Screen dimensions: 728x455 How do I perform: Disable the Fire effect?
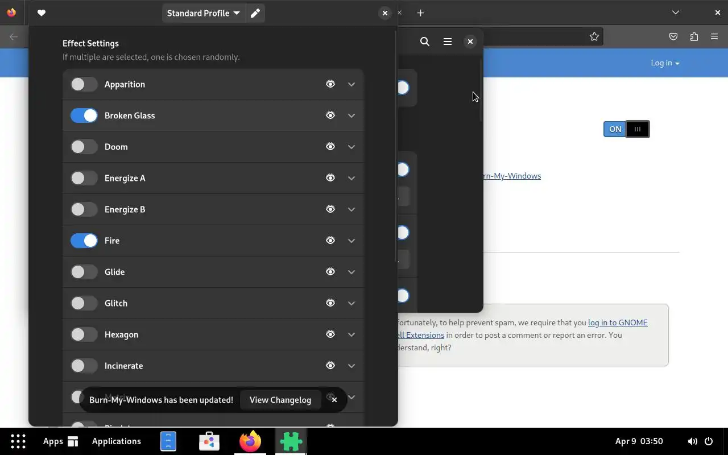pyautogui.click(x=84, y=241)
